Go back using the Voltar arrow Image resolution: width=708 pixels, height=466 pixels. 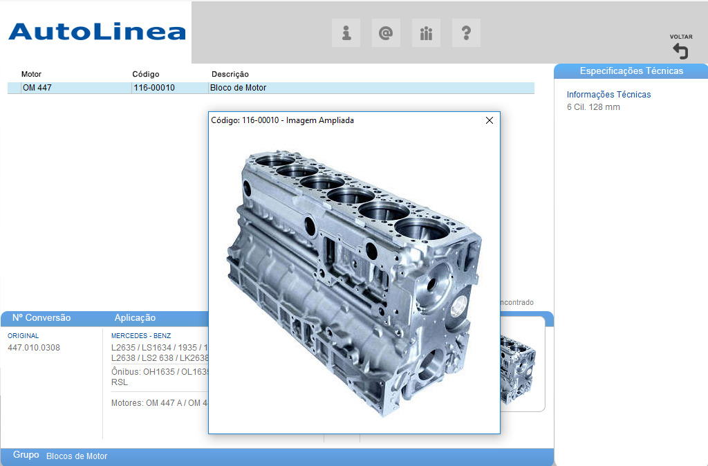680,50
